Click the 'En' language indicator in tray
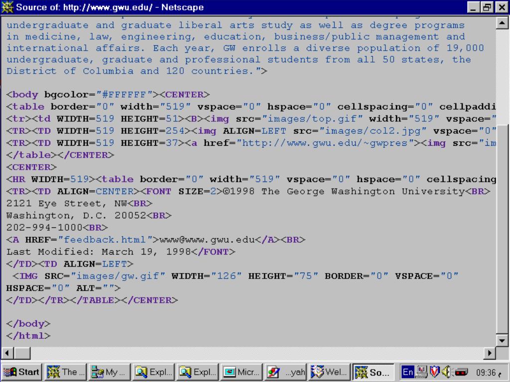Screen dimensions: 510x382 click(408, 372)
